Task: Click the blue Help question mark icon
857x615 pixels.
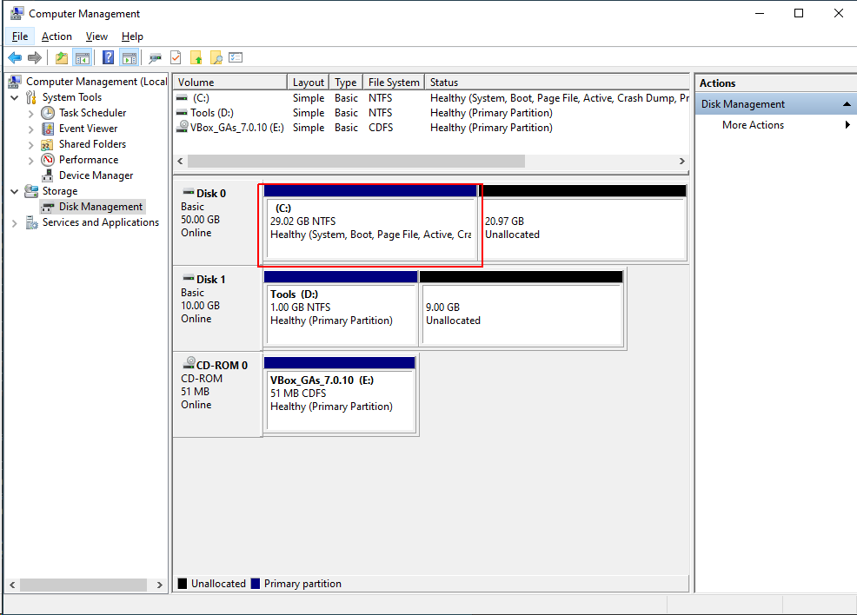Action: pyautogui.click(x=108, y=58)
